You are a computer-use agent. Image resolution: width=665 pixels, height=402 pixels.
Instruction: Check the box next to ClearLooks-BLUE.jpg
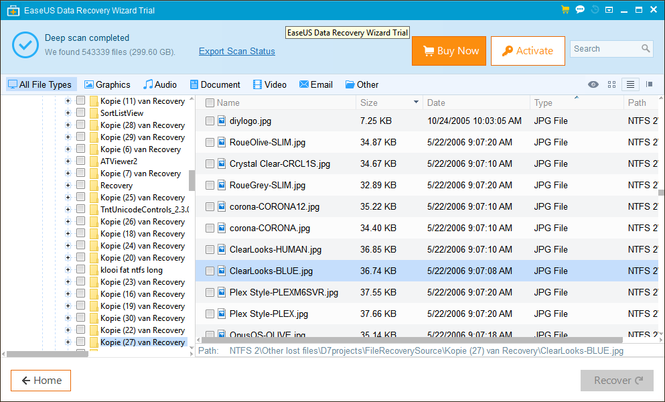click(210, 271)
